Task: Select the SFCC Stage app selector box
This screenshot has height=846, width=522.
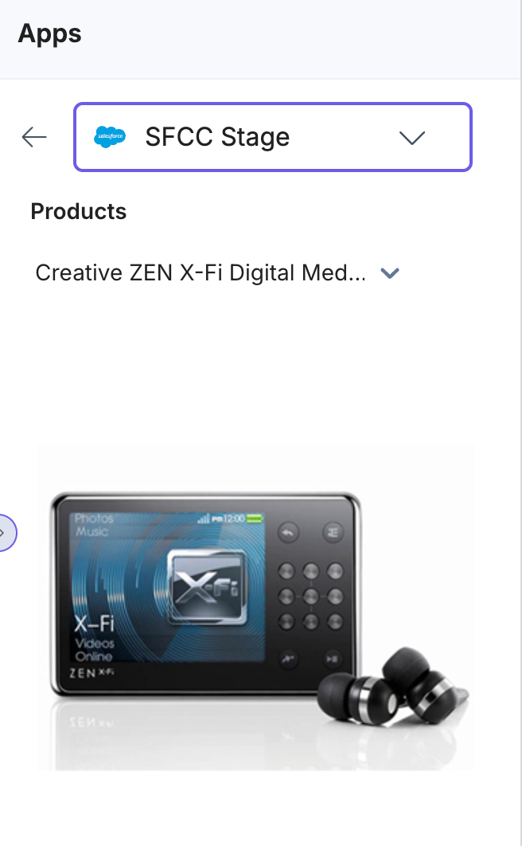Action: click(273, 137)
